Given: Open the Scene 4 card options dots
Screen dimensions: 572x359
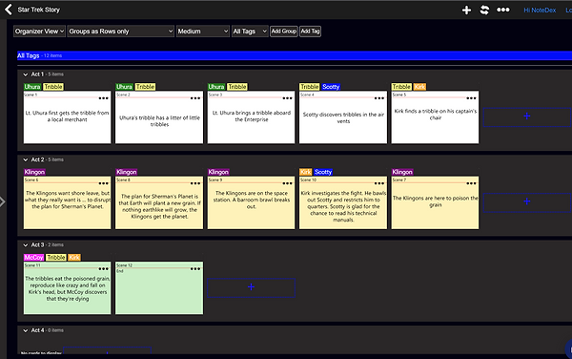Looking at the screenshot, I should [x=379, y=98].
